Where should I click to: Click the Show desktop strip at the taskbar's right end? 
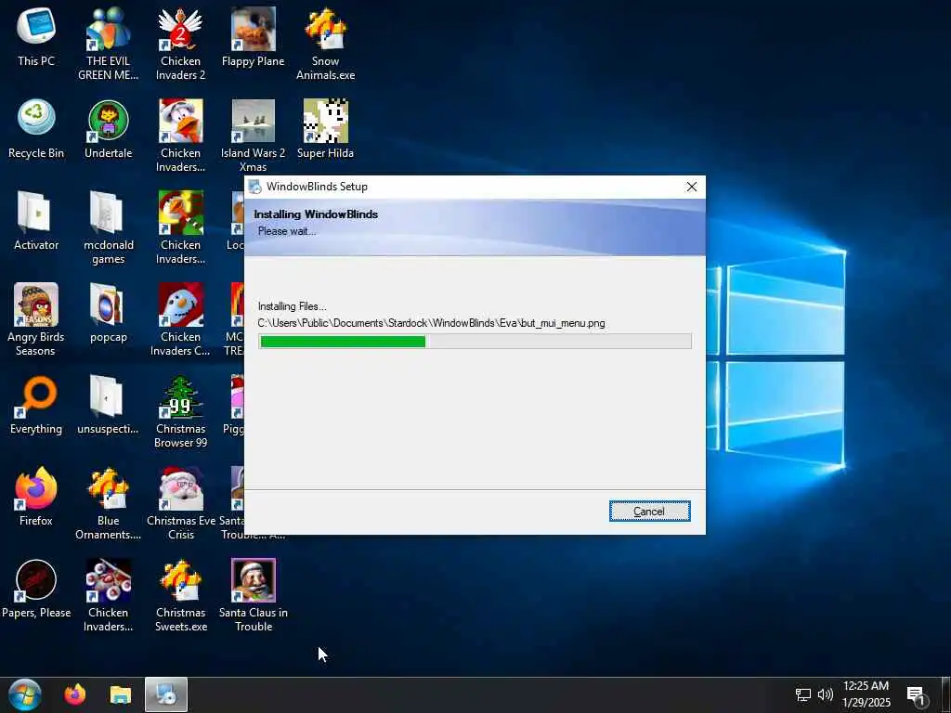click(946, 694)
